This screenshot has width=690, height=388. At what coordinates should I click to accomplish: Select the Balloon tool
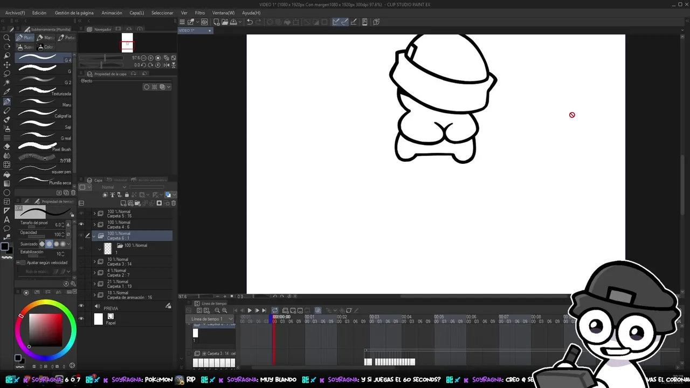coord(7,228)
